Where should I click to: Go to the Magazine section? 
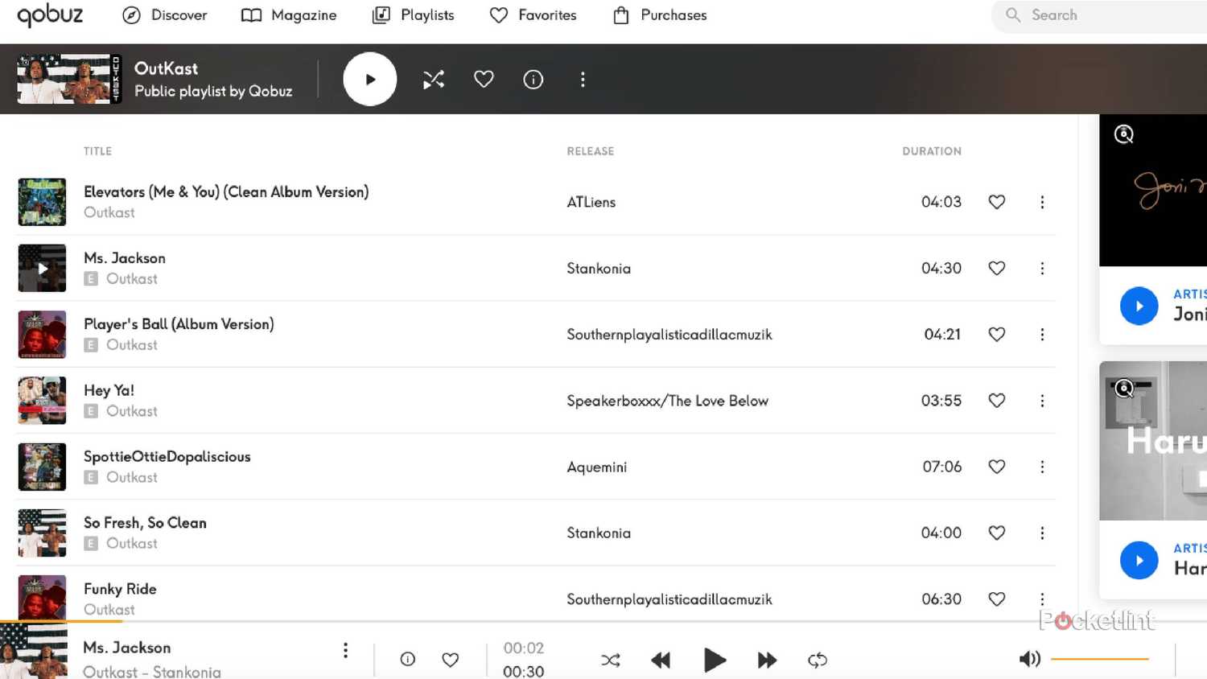(288, 14)
